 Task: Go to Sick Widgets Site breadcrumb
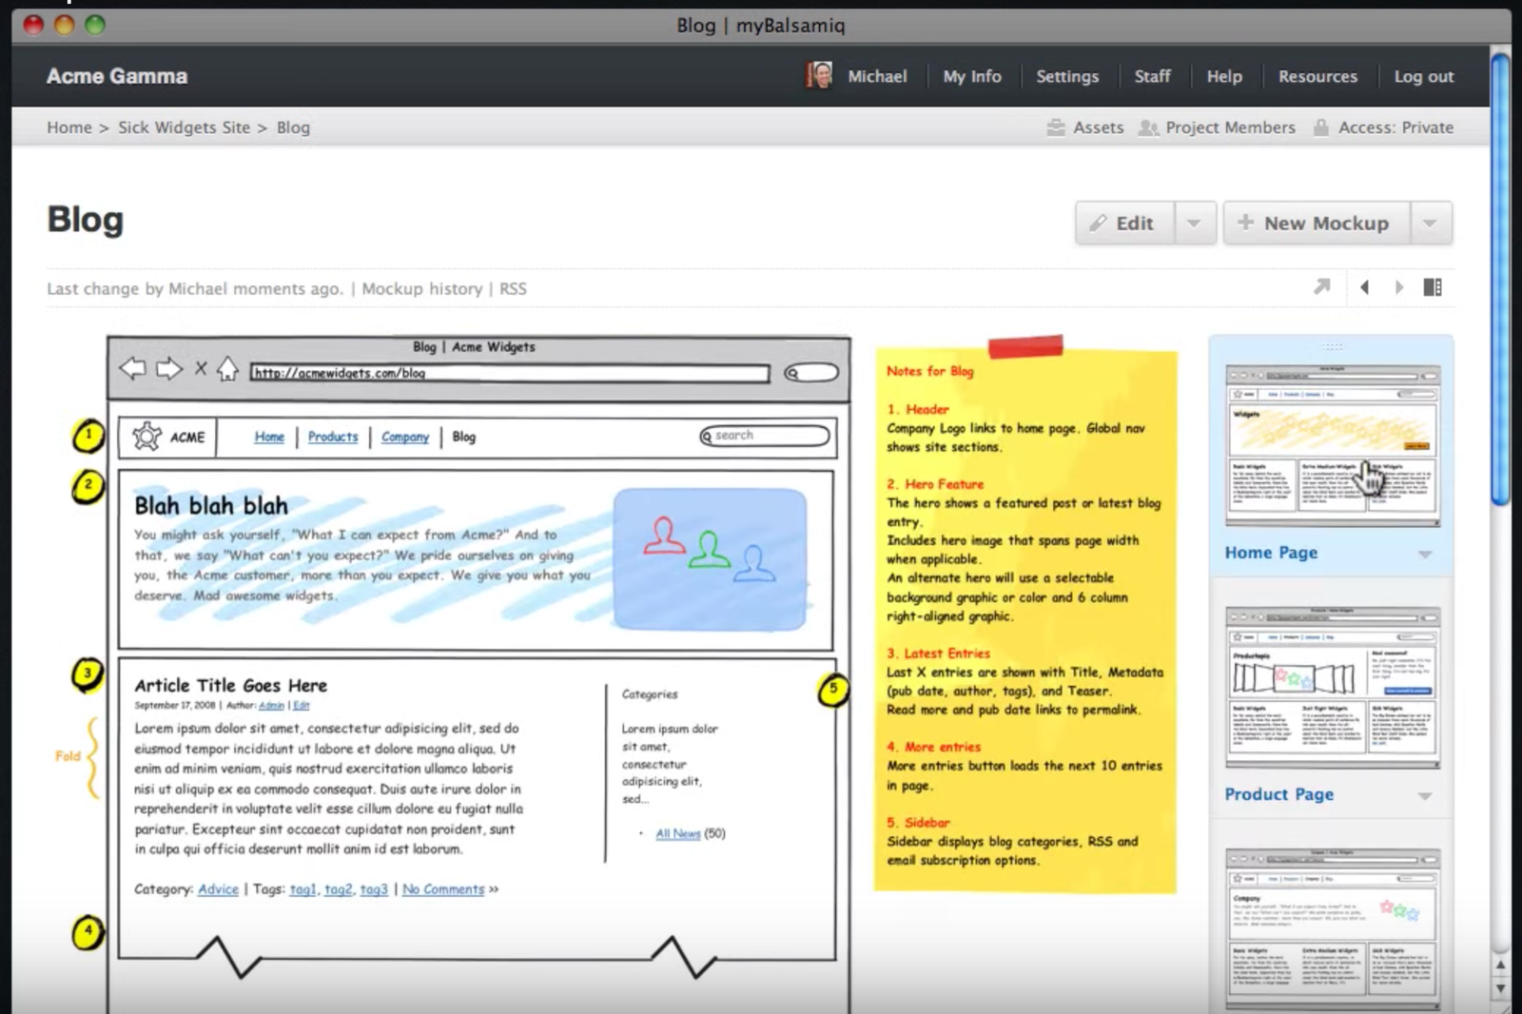185,127
